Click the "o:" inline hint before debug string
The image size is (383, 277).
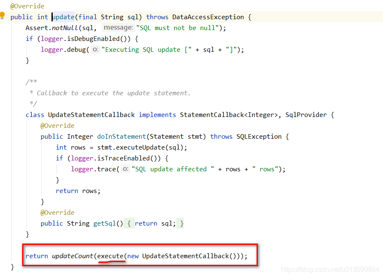click(95, 49)
